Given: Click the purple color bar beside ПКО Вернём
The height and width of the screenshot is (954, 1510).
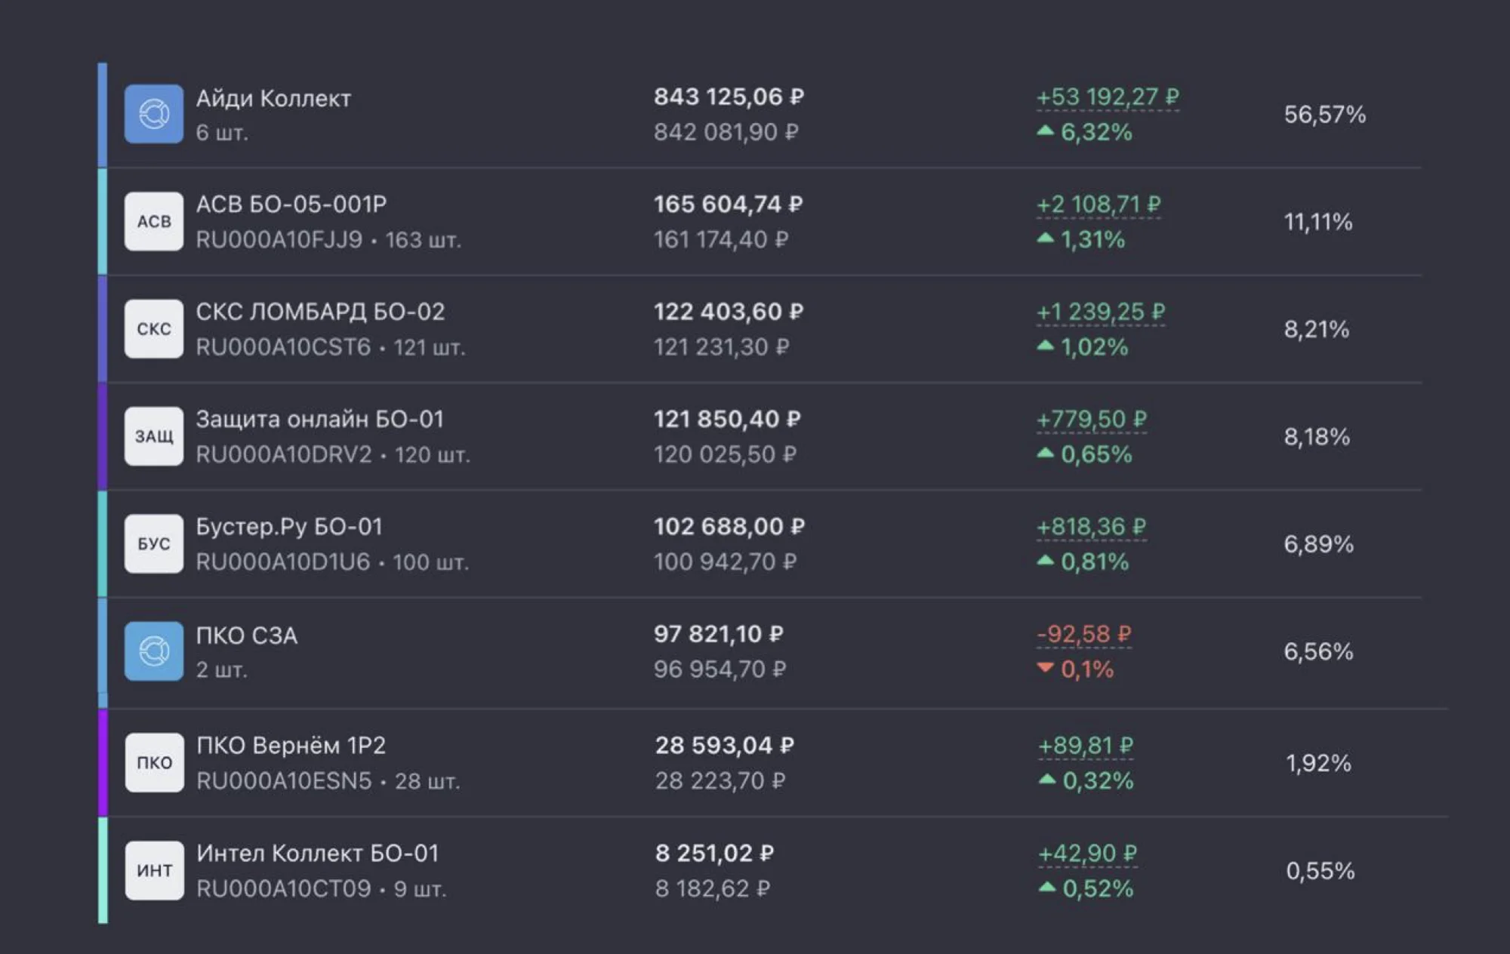Looking at the screenshot, I should (x=103, y=762).
